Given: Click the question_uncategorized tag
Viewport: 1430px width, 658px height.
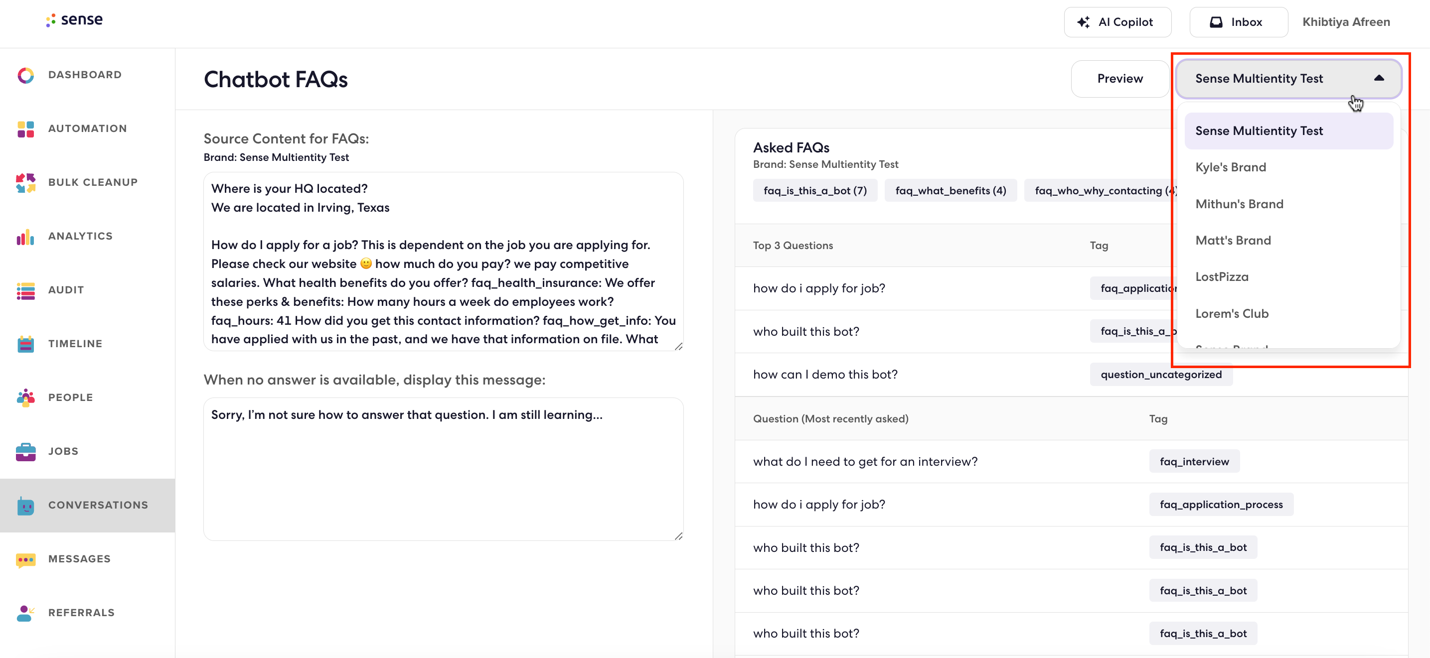Looking at the screenshot, I should pyautogui.click(x=1161, y=375).
